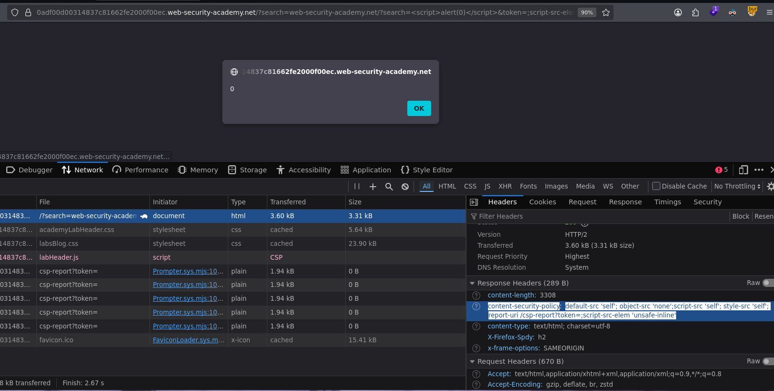
Task: Click the plus icon in network toolbar
Action: pos(373,187)
